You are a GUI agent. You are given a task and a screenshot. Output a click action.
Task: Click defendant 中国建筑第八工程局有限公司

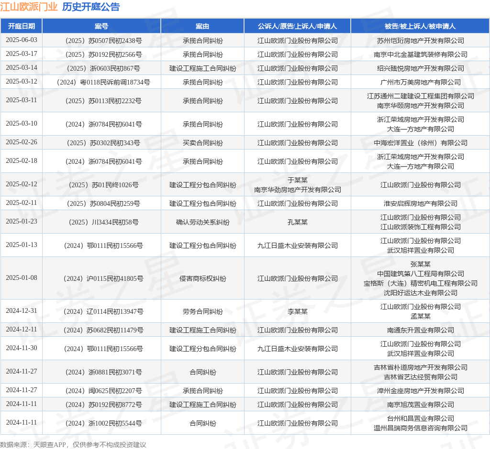[x=420, y=274]
